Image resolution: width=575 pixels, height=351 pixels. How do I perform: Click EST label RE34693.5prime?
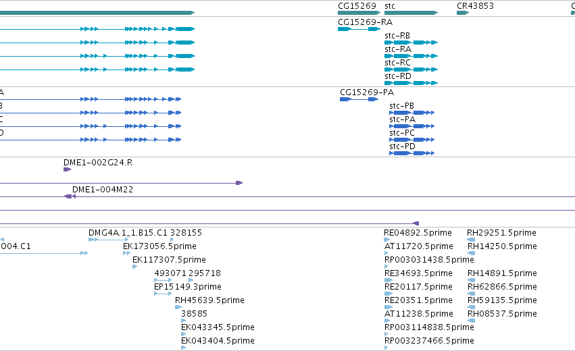(x=418, y=273)
